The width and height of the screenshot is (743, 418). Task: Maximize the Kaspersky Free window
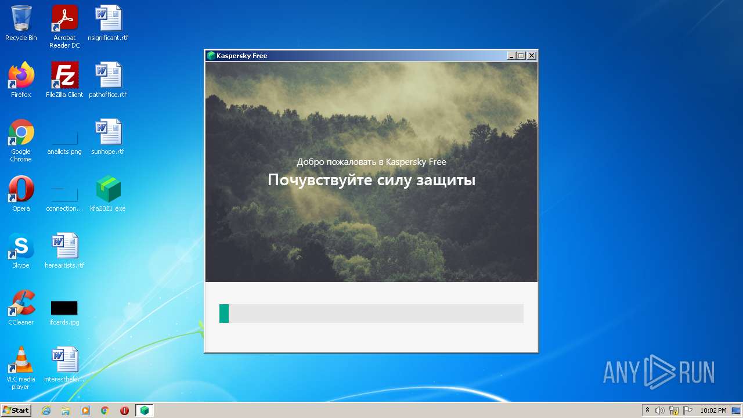pyautogui.click(x=521, y=56)
